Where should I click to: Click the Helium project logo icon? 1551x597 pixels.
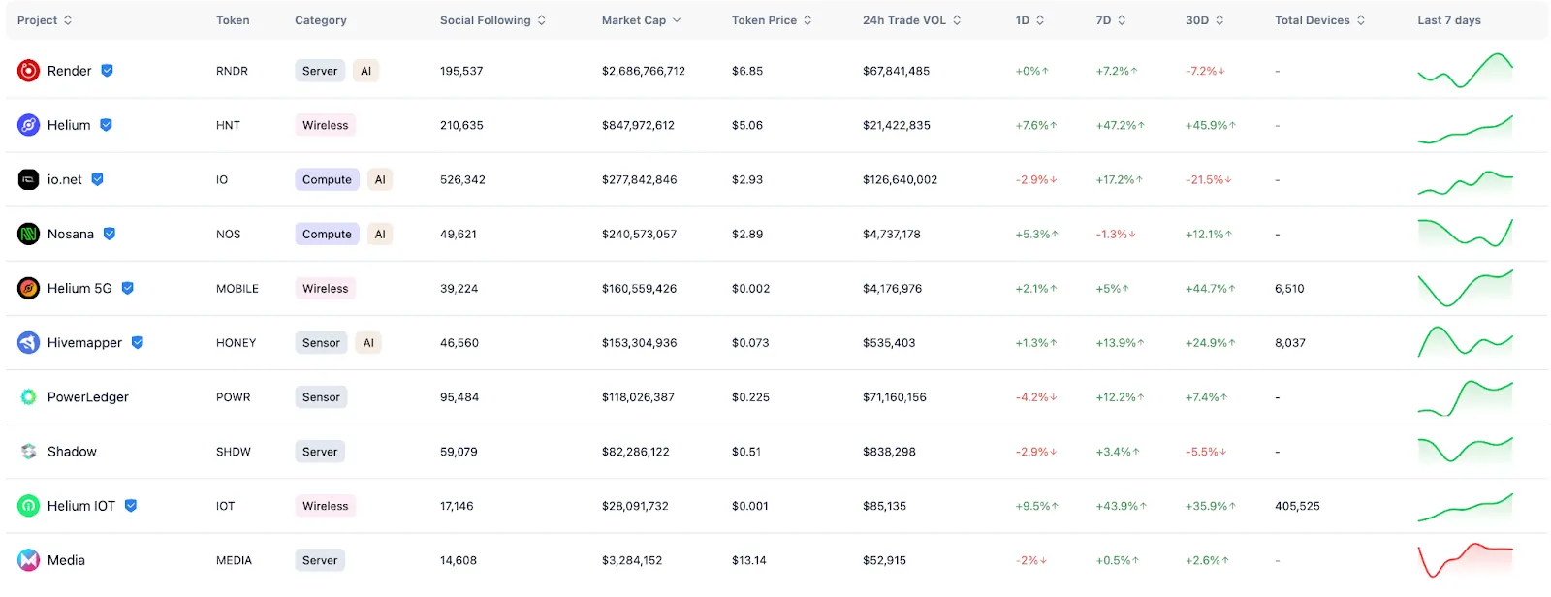pyautogui.click(x=29, y=125)
